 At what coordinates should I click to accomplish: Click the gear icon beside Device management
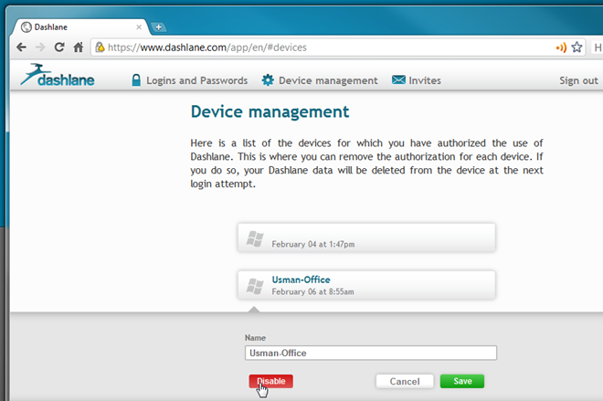coord(268,80)
